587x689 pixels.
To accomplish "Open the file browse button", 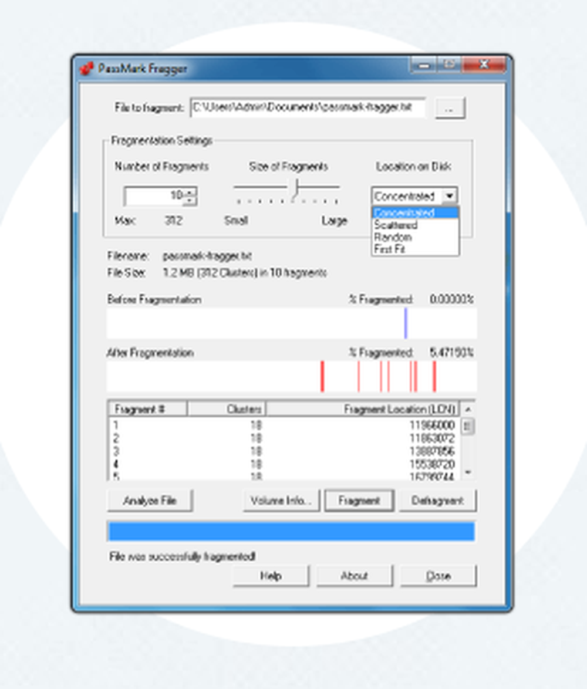I will coord(450,108).
